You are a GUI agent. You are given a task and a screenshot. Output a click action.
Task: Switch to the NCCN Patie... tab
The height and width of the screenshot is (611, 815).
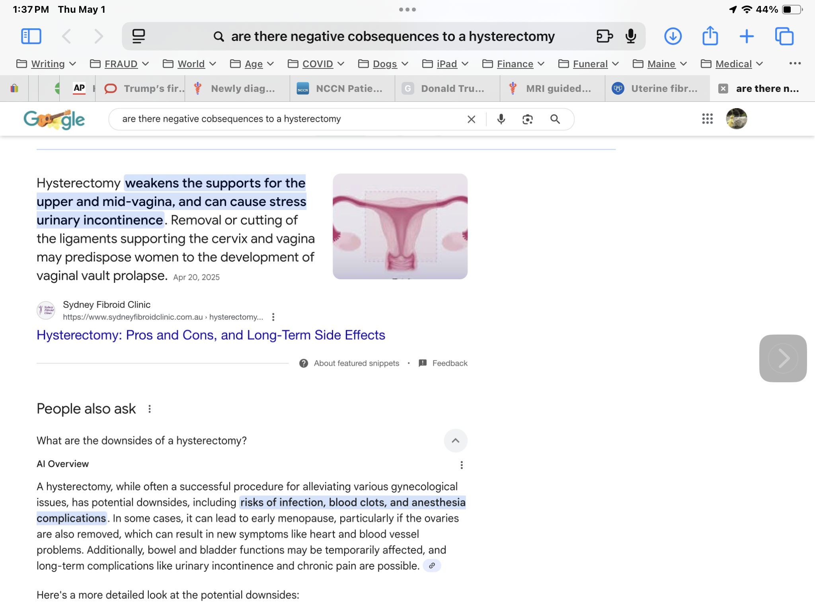342,88
